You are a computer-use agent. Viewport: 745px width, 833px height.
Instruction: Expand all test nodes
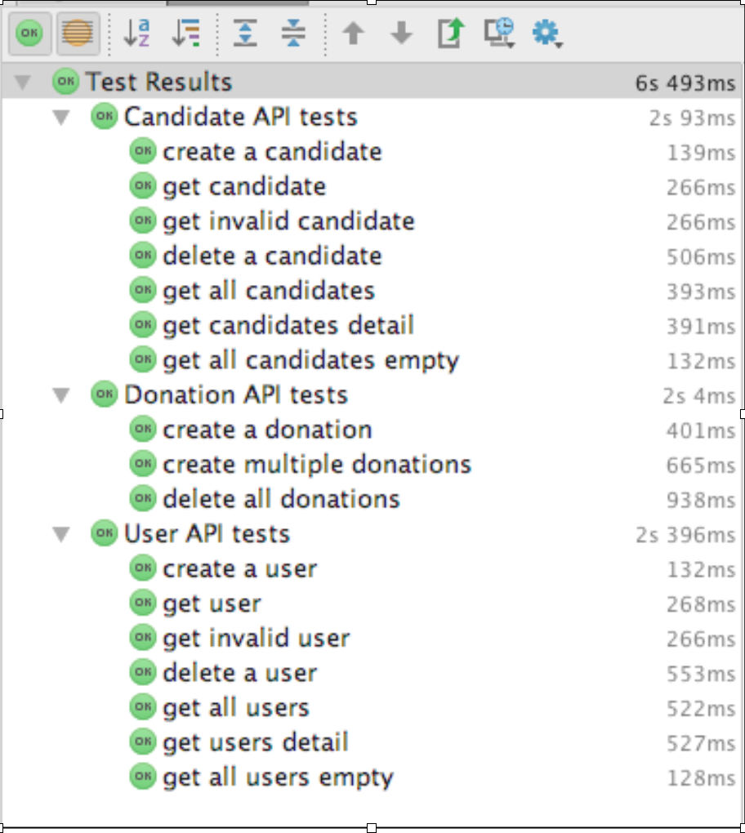(x=245, y=33)
